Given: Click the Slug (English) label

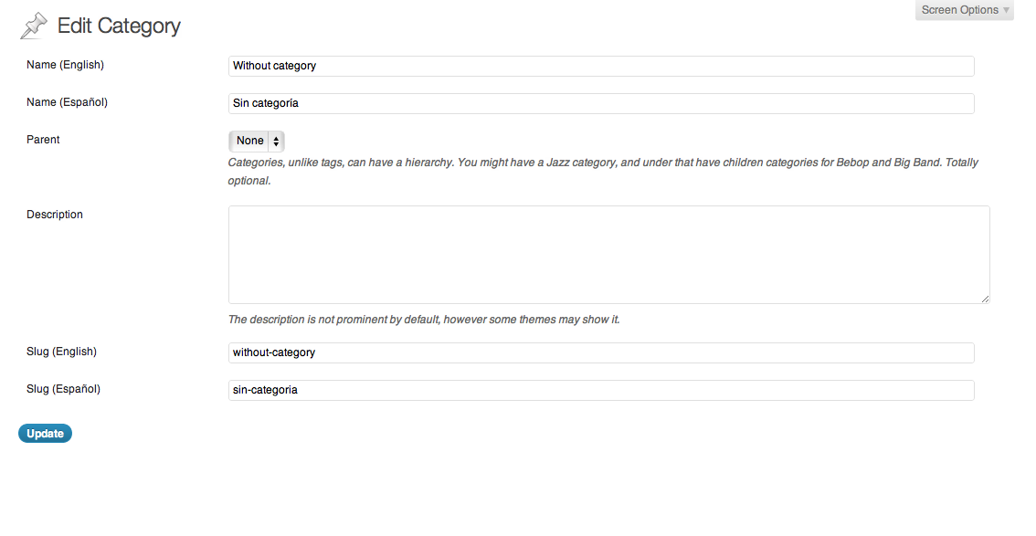Looking at the screenshot, I should click(x=61, y=352).
